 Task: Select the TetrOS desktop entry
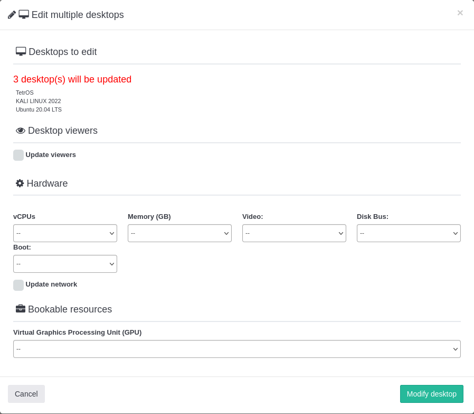pos(25,93)
